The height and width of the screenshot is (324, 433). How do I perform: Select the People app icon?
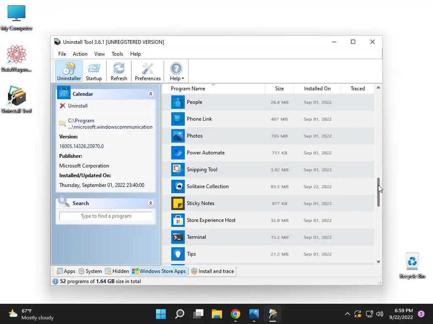pyautogui.click(x=178, y=102)
